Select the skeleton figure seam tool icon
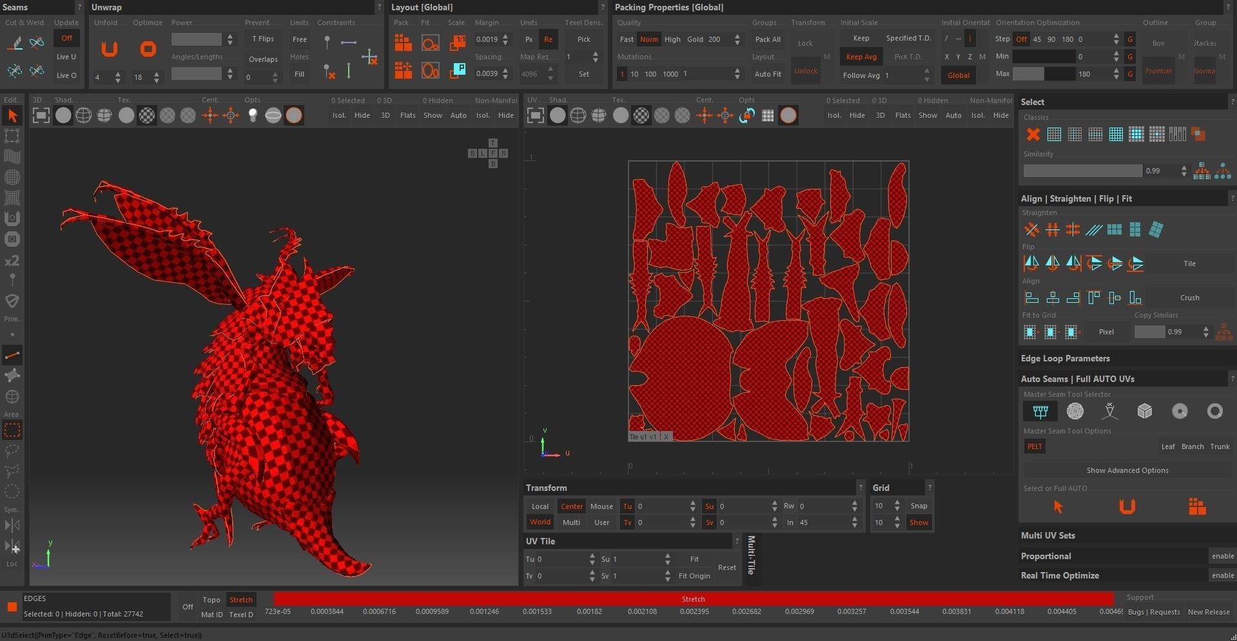1237x641 pixels. (1109, 411)
